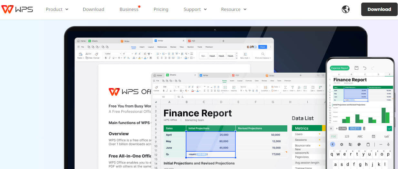
Task: Open the Formula ribbon tab in spreadsheet window
Action: [x=249, y=81]
